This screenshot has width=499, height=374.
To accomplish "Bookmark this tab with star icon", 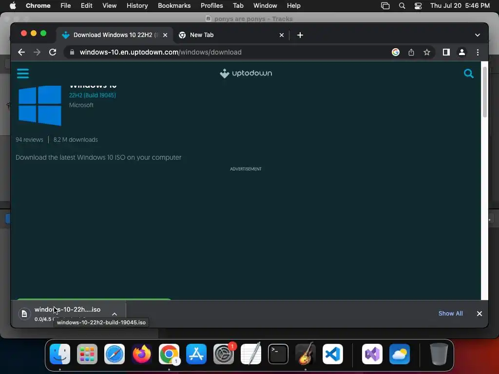I will tap(427, 52).
